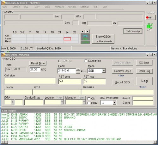158x145 pixels.
Task: Click the right arrow beside band grid
Action: (x=87, y=31)
